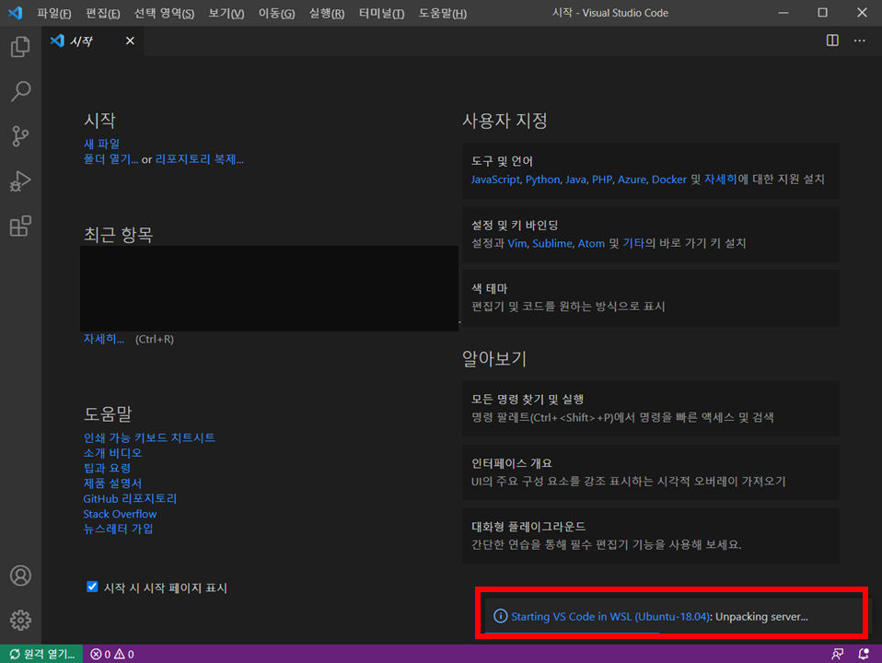Click the 폴더 열기... link
Image resolution: width=882 pixels, height=663 pixels.
point(110,159)
